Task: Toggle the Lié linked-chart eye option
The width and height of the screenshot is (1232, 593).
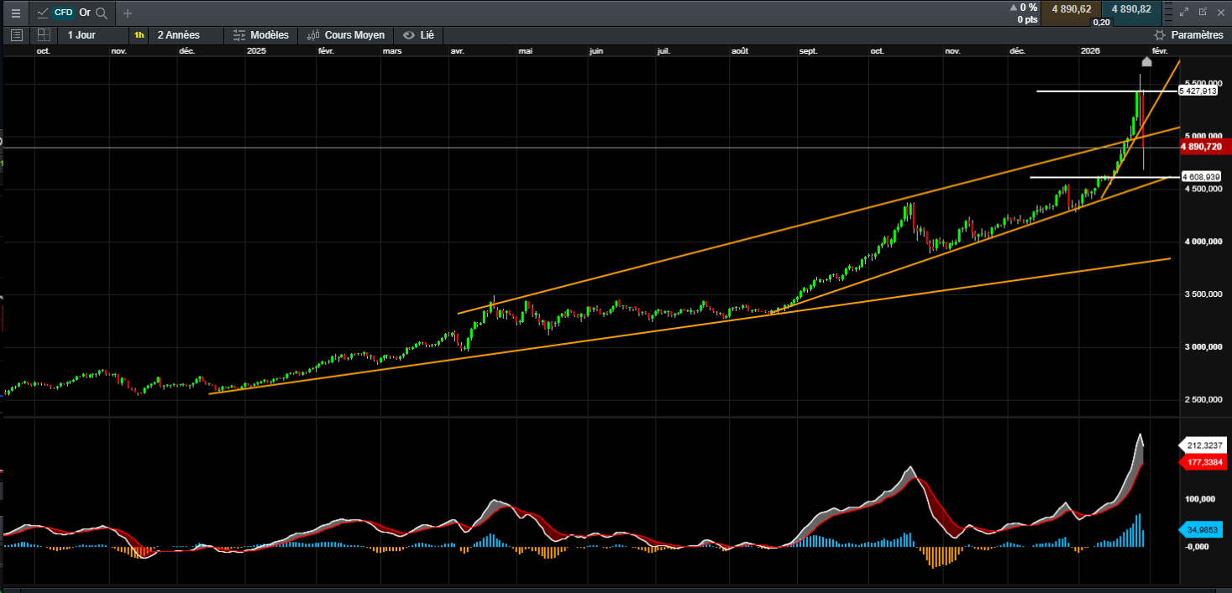Action: pos(419,35)
